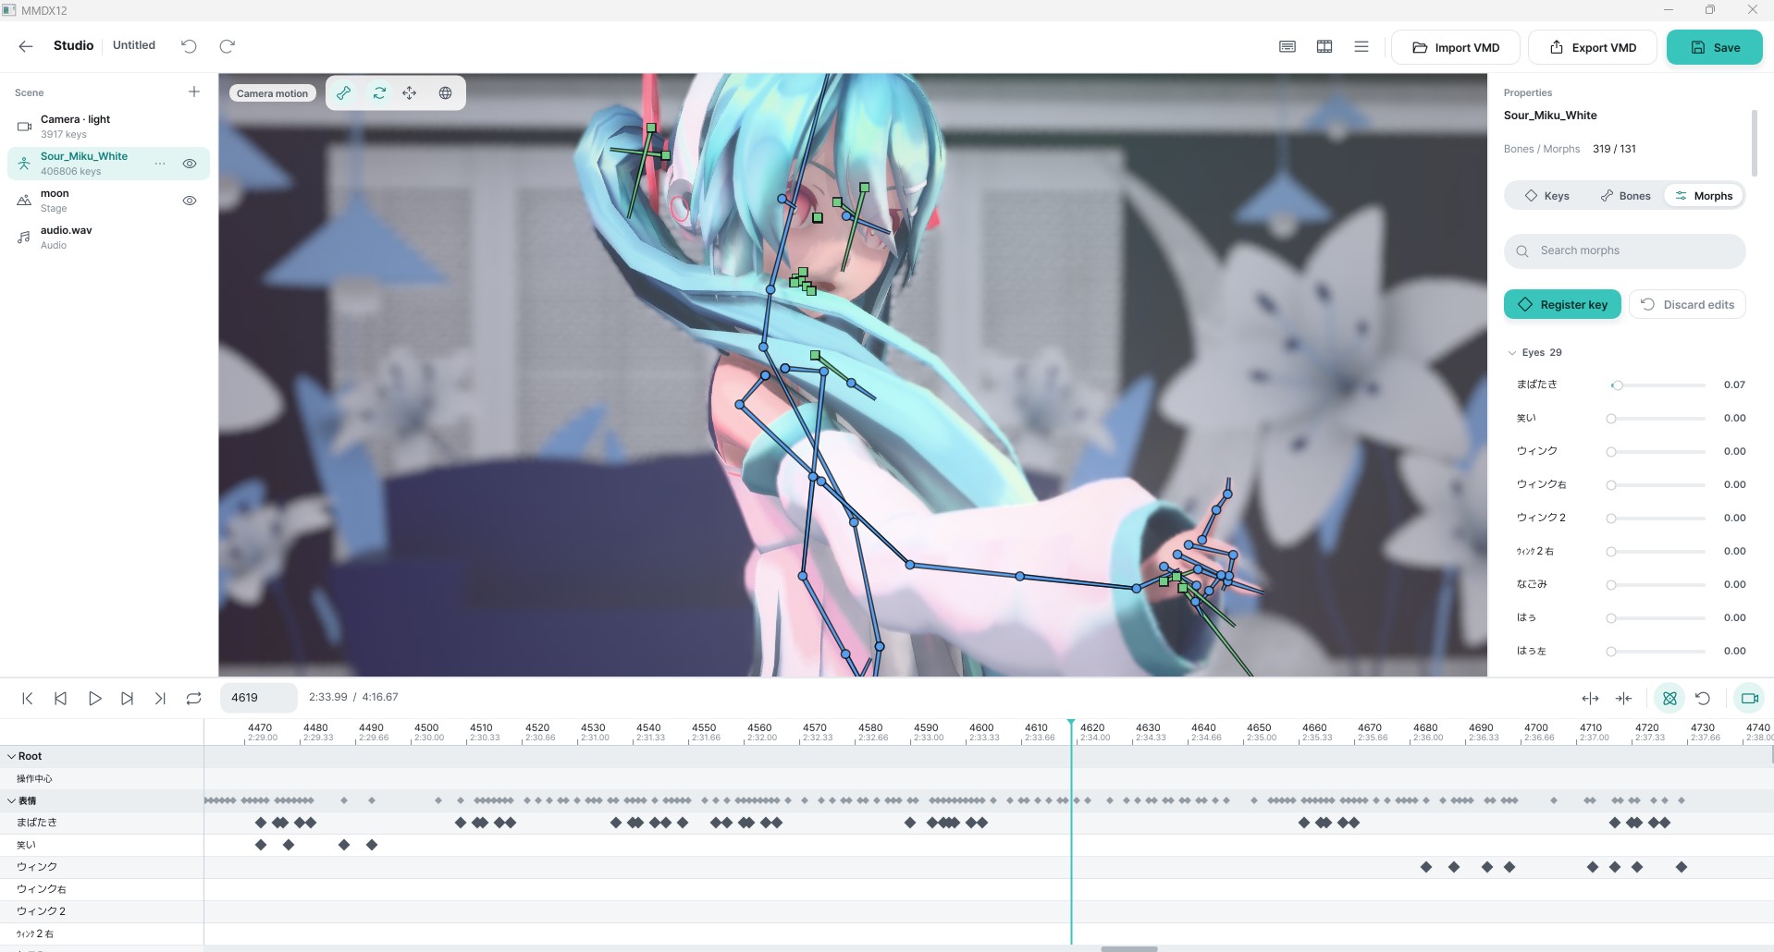Toggle loop playback
This screenshot has height=952, width=1774.
tap(193, 699)
